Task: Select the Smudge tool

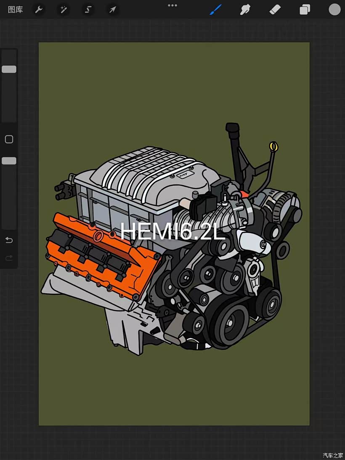Action: pyautogui.click(x=245, y=10)
